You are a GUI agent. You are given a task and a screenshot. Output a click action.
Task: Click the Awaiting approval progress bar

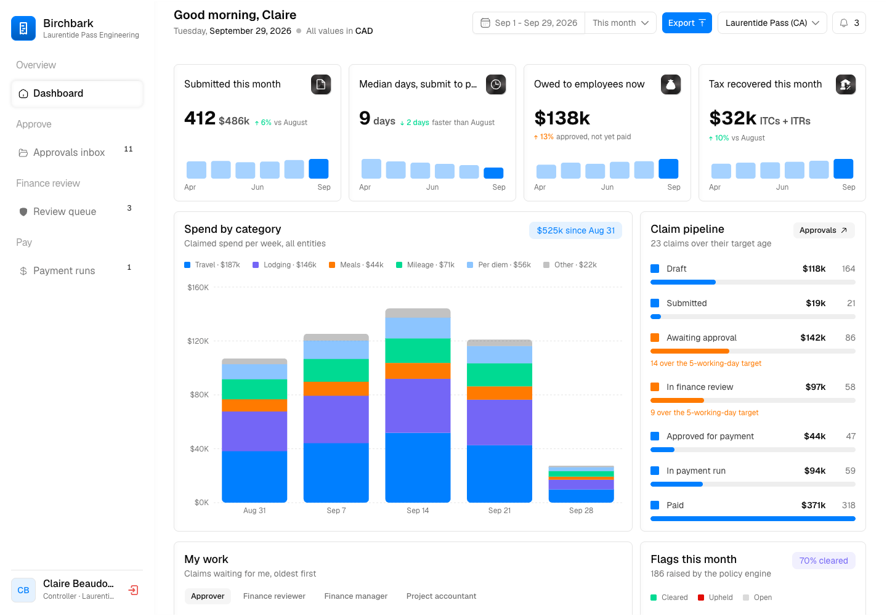753,351
